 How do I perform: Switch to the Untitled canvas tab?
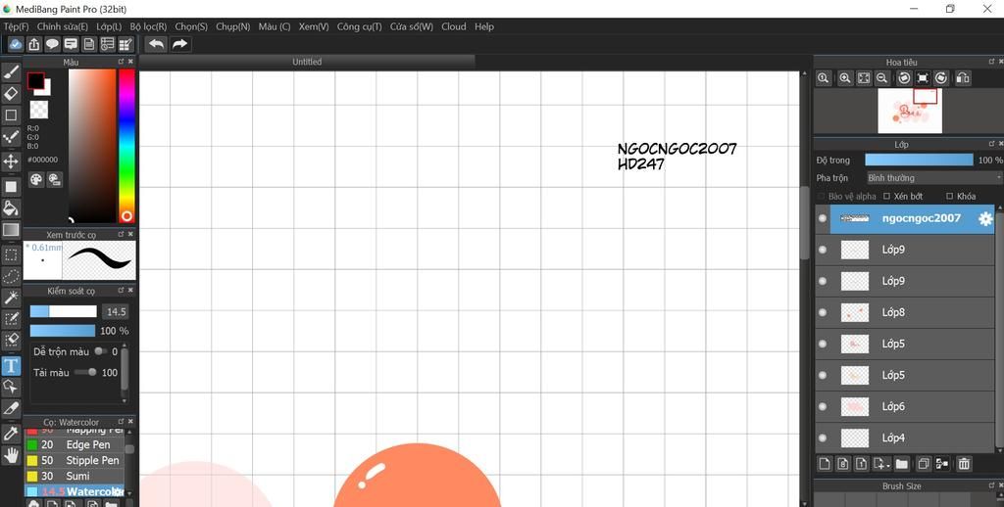pyautogui.click(x=307, y=62)
